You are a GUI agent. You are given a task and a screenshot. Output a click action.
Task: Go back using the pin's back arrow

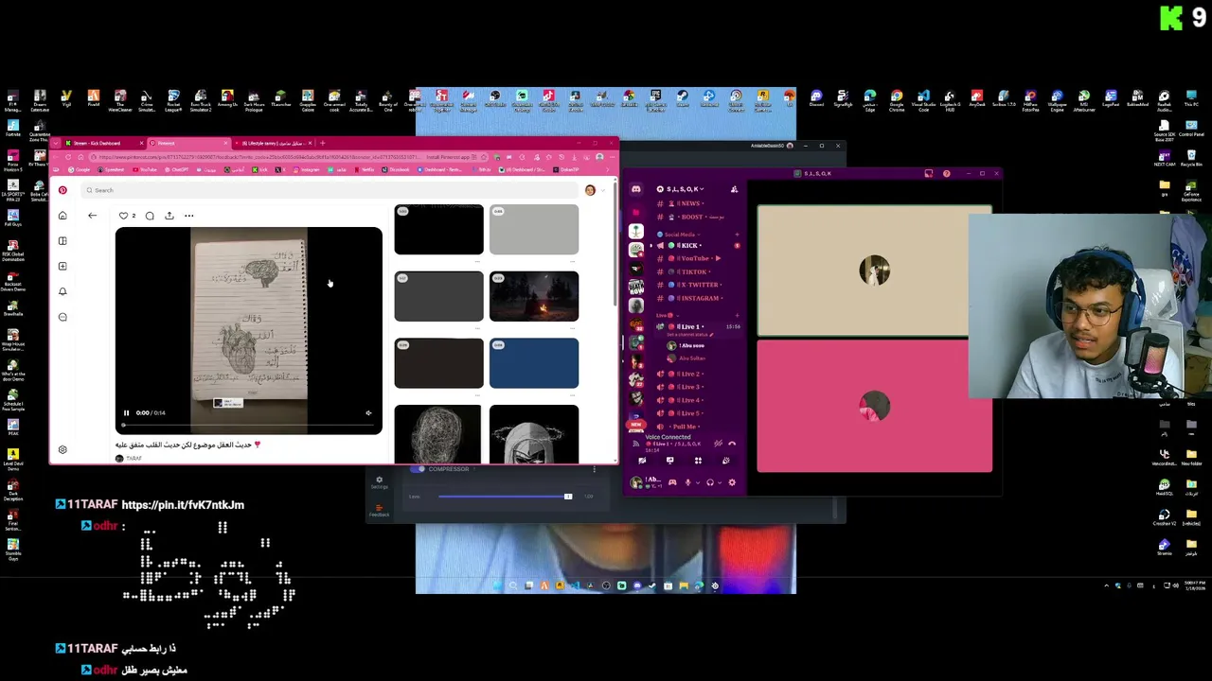92,216
